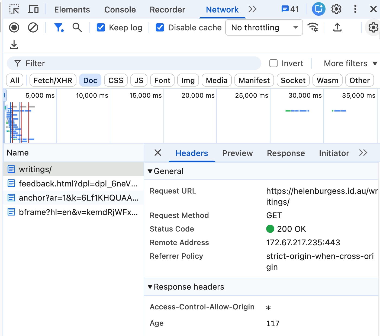Select the feedback.html request row
The width and height of the screenshot is (380, 336).
tap(73, 183)
